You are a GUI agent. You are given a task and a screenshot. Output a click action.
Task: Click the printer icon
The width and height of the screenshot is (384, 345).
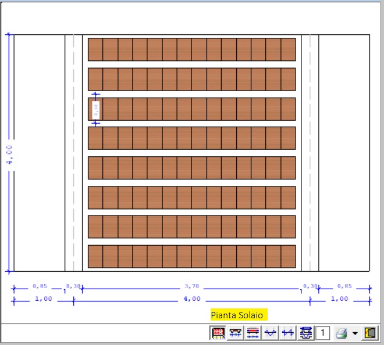(342, 333)
